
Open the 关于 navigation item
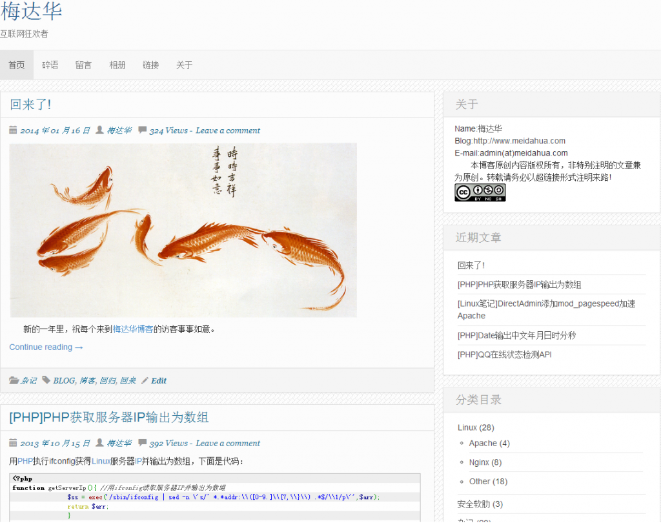184,65
